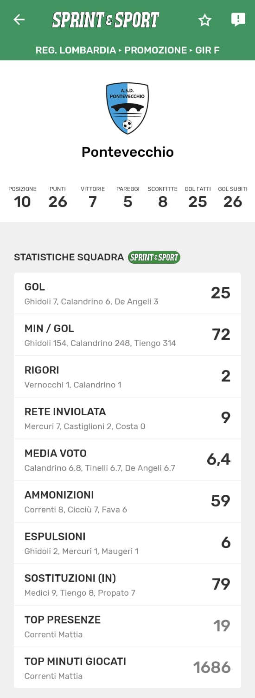Open the MEDIA VOTO row
The width and height of the screenshot is (255, 698).
(x=127, y=460)
